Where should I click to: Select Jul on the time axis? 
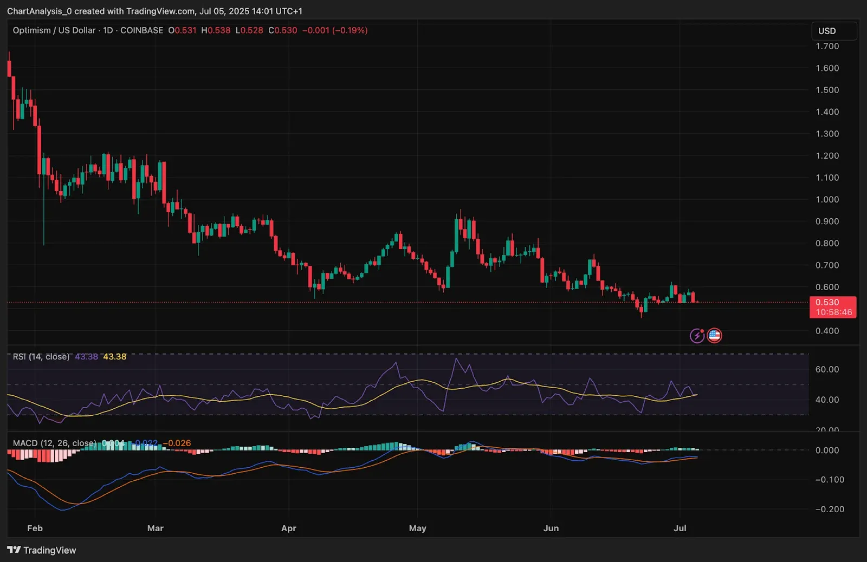pyautogui.click(x=681, y=528)
